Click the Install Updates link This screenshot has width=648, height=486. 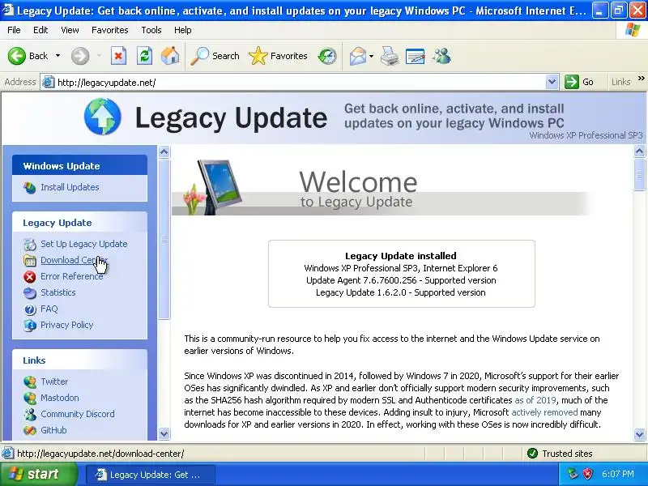[70, 187]
